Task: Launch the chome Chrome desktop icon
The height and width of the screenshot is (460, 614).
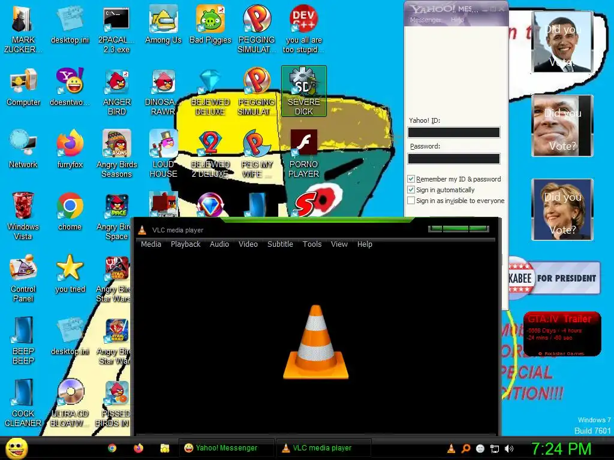Action: point(70,212)
